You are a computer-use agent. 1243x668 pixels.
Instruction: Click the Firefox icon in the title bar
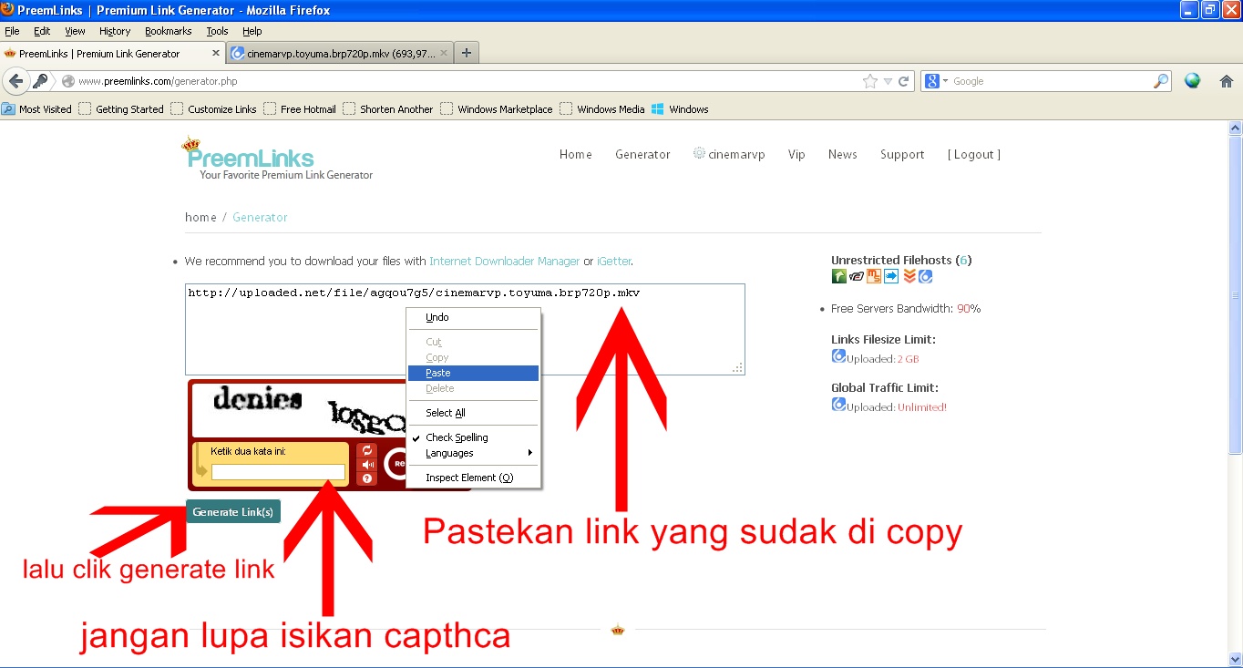pyautogui.click(x=8, y=10)
